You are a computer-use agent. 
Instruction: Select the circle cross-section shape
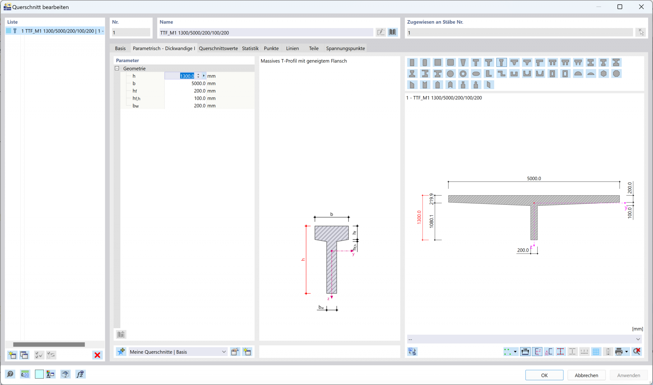(450, 74)
